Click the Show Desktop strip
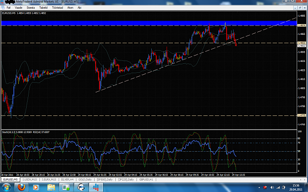Viewport: 308px width, 192px height. point(307,187)
